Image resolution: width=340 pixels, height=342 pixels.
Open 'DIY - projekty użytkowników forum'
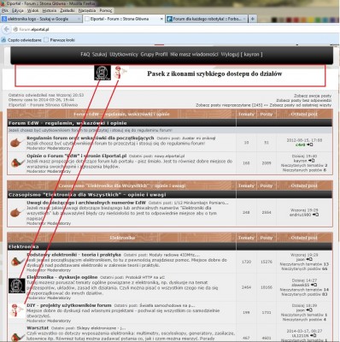pyautogui.click(x=69, y=305)
